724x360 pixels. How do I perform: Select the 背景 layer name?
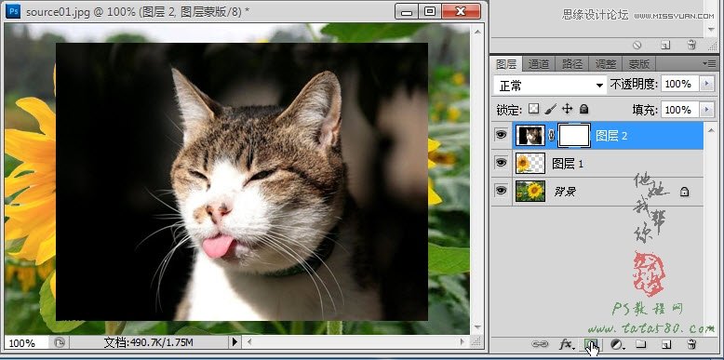point(565,192)
